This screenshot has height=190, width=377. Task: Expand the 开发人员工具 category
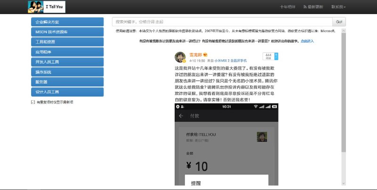(67, 62)
